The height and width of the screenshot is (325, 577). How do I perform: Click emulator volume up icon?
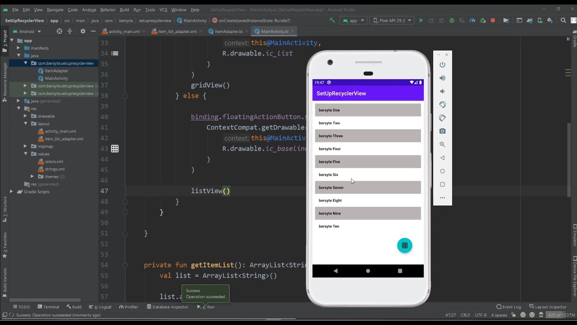(442, 78)
